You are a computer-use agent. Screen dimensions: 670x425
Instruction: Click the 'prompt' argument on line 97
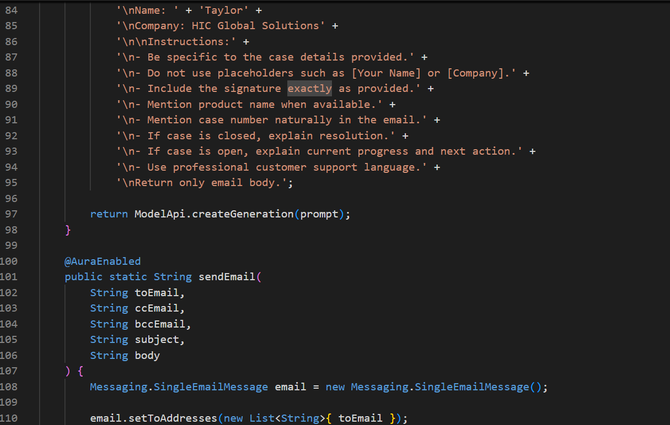pyautogui.click(x=319, y=214)
